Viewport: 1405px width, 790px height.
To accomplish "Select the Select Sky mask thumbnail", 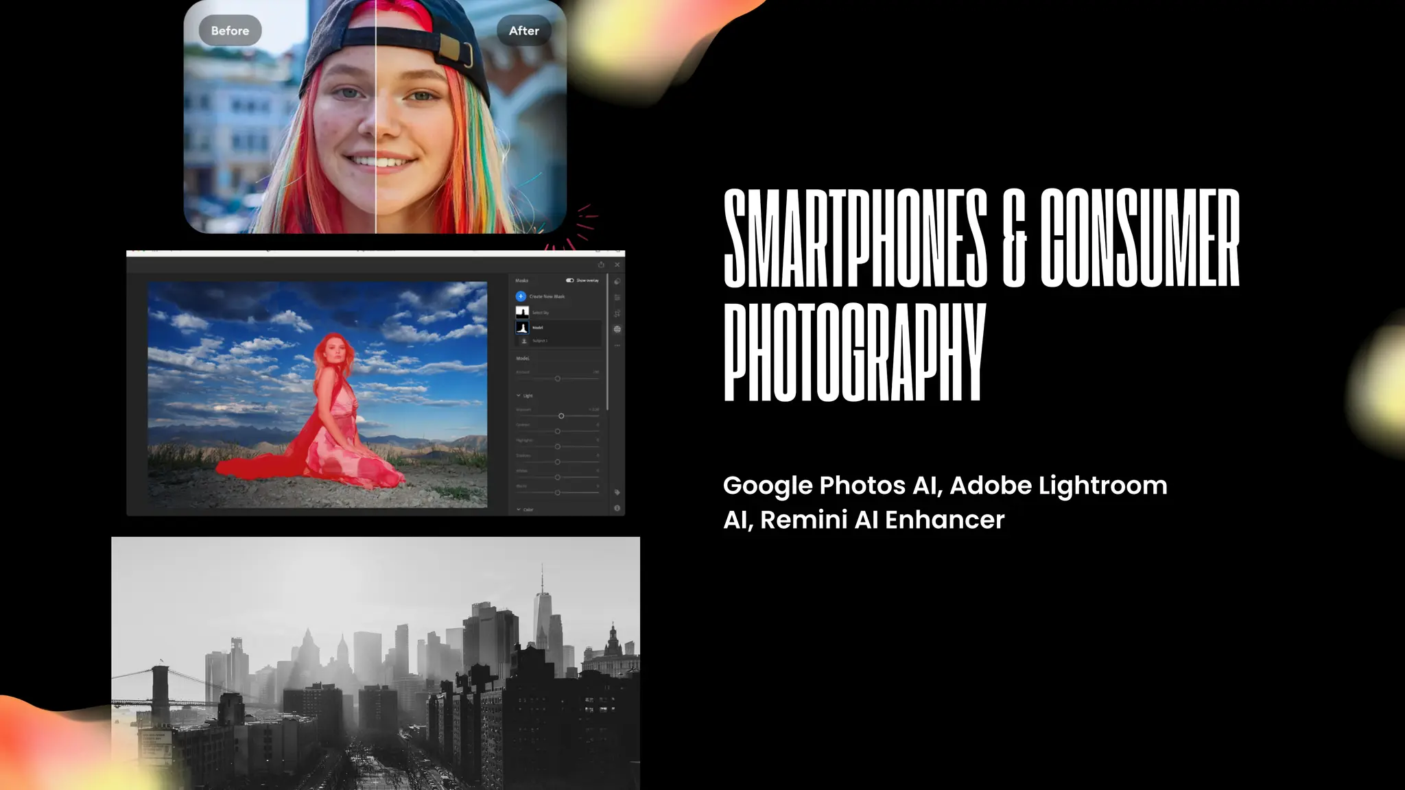I will 522,312.
